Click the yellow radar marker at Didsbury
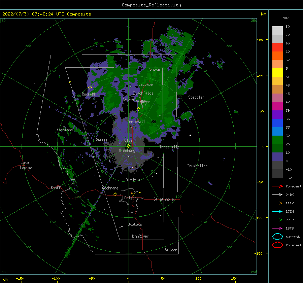 pyautogui.click(x=129, y=146)
